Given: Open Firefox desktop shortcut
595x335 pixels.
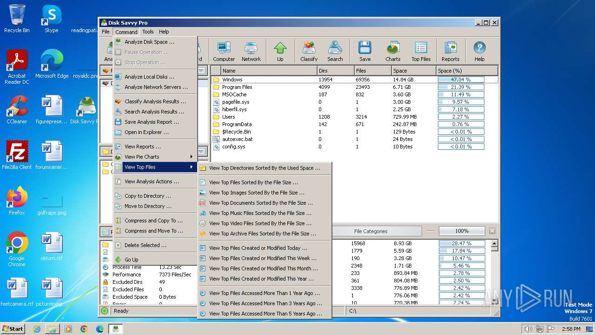Looking at the screenshot, I should coord(17,201).
